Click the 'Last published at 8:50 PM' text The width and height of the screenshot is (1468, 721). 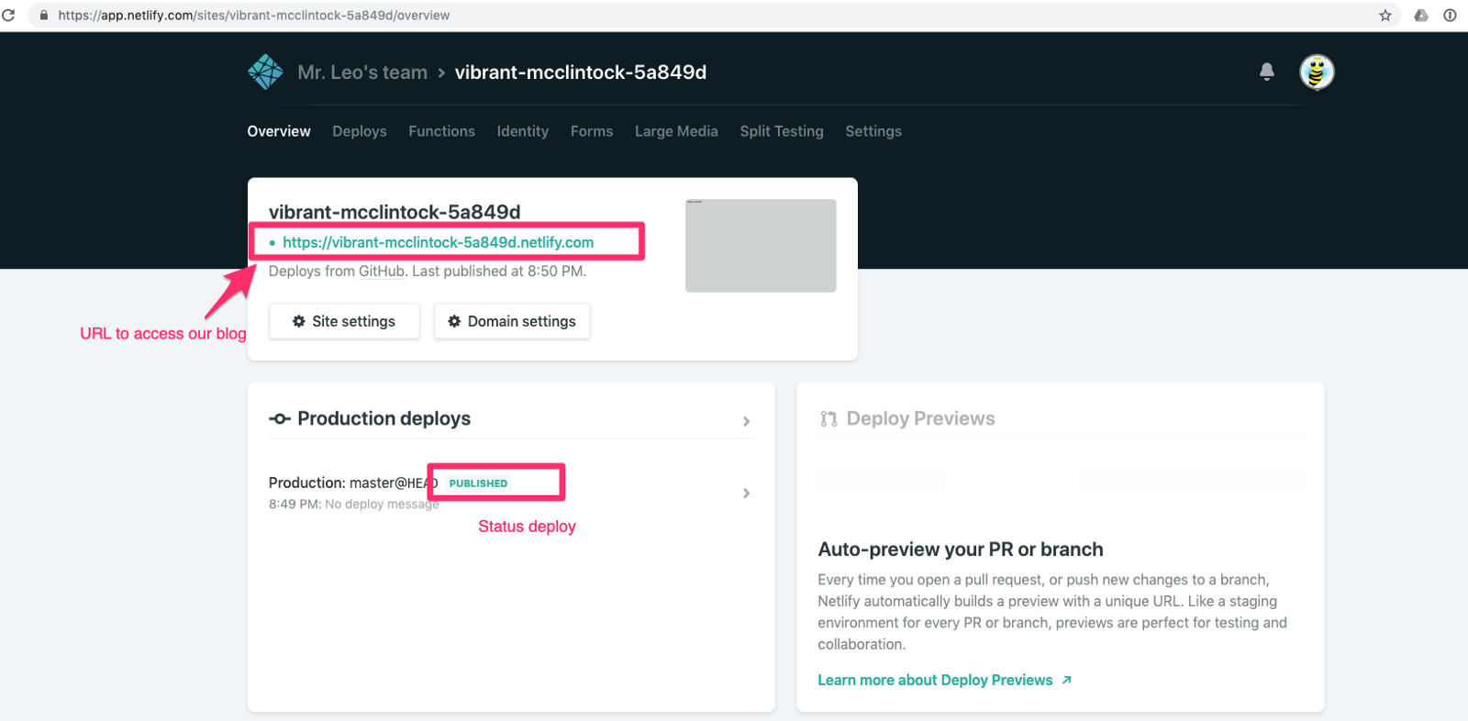499,272
